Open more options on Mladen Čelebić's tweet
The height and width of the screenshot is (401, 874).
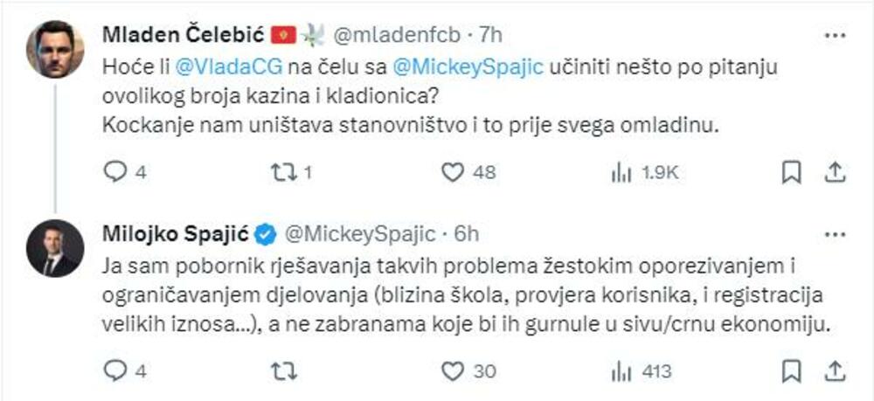click(x=835, y=35)
